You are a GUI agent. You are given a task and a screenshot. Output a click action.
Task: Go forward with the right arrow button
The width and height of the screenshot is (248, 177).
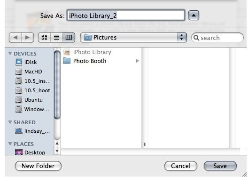(27, 37)
